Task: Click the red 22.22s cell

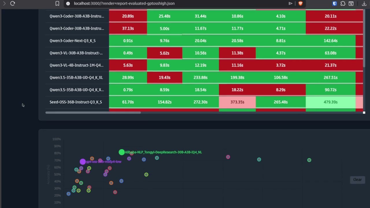Action: click(330, 28)
